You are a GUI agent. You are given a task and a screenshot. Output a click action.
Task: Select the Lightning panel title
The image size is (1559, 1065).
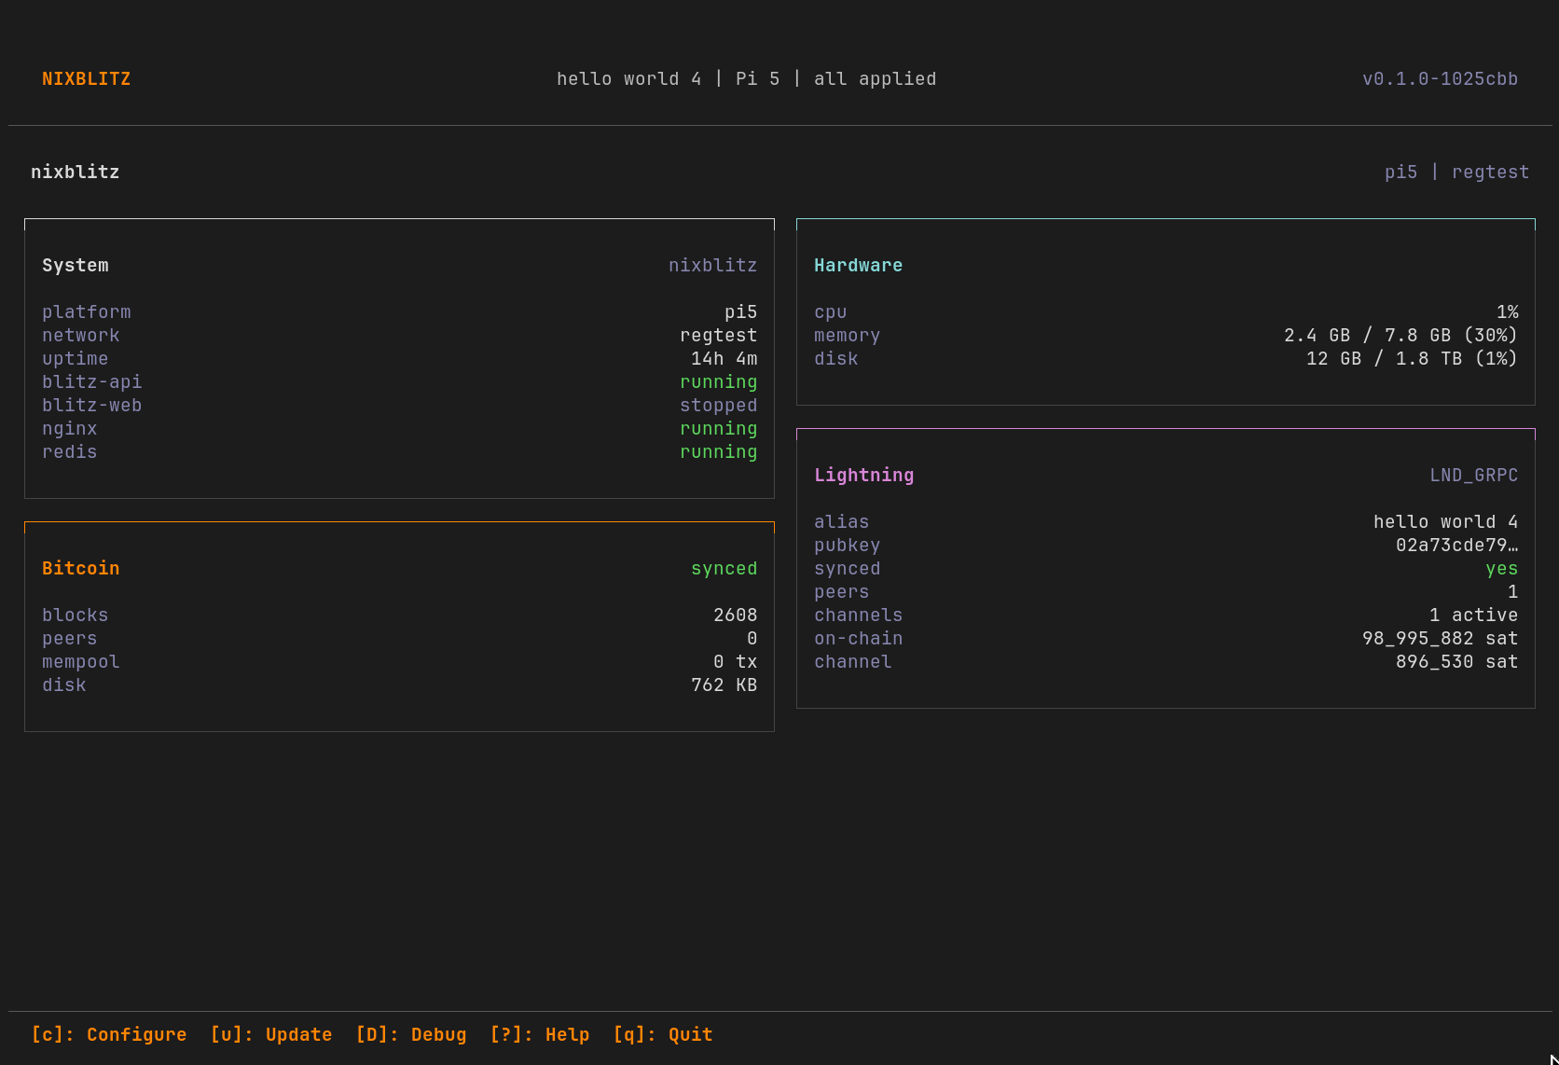pyautogui.click(x=864, y=476)
